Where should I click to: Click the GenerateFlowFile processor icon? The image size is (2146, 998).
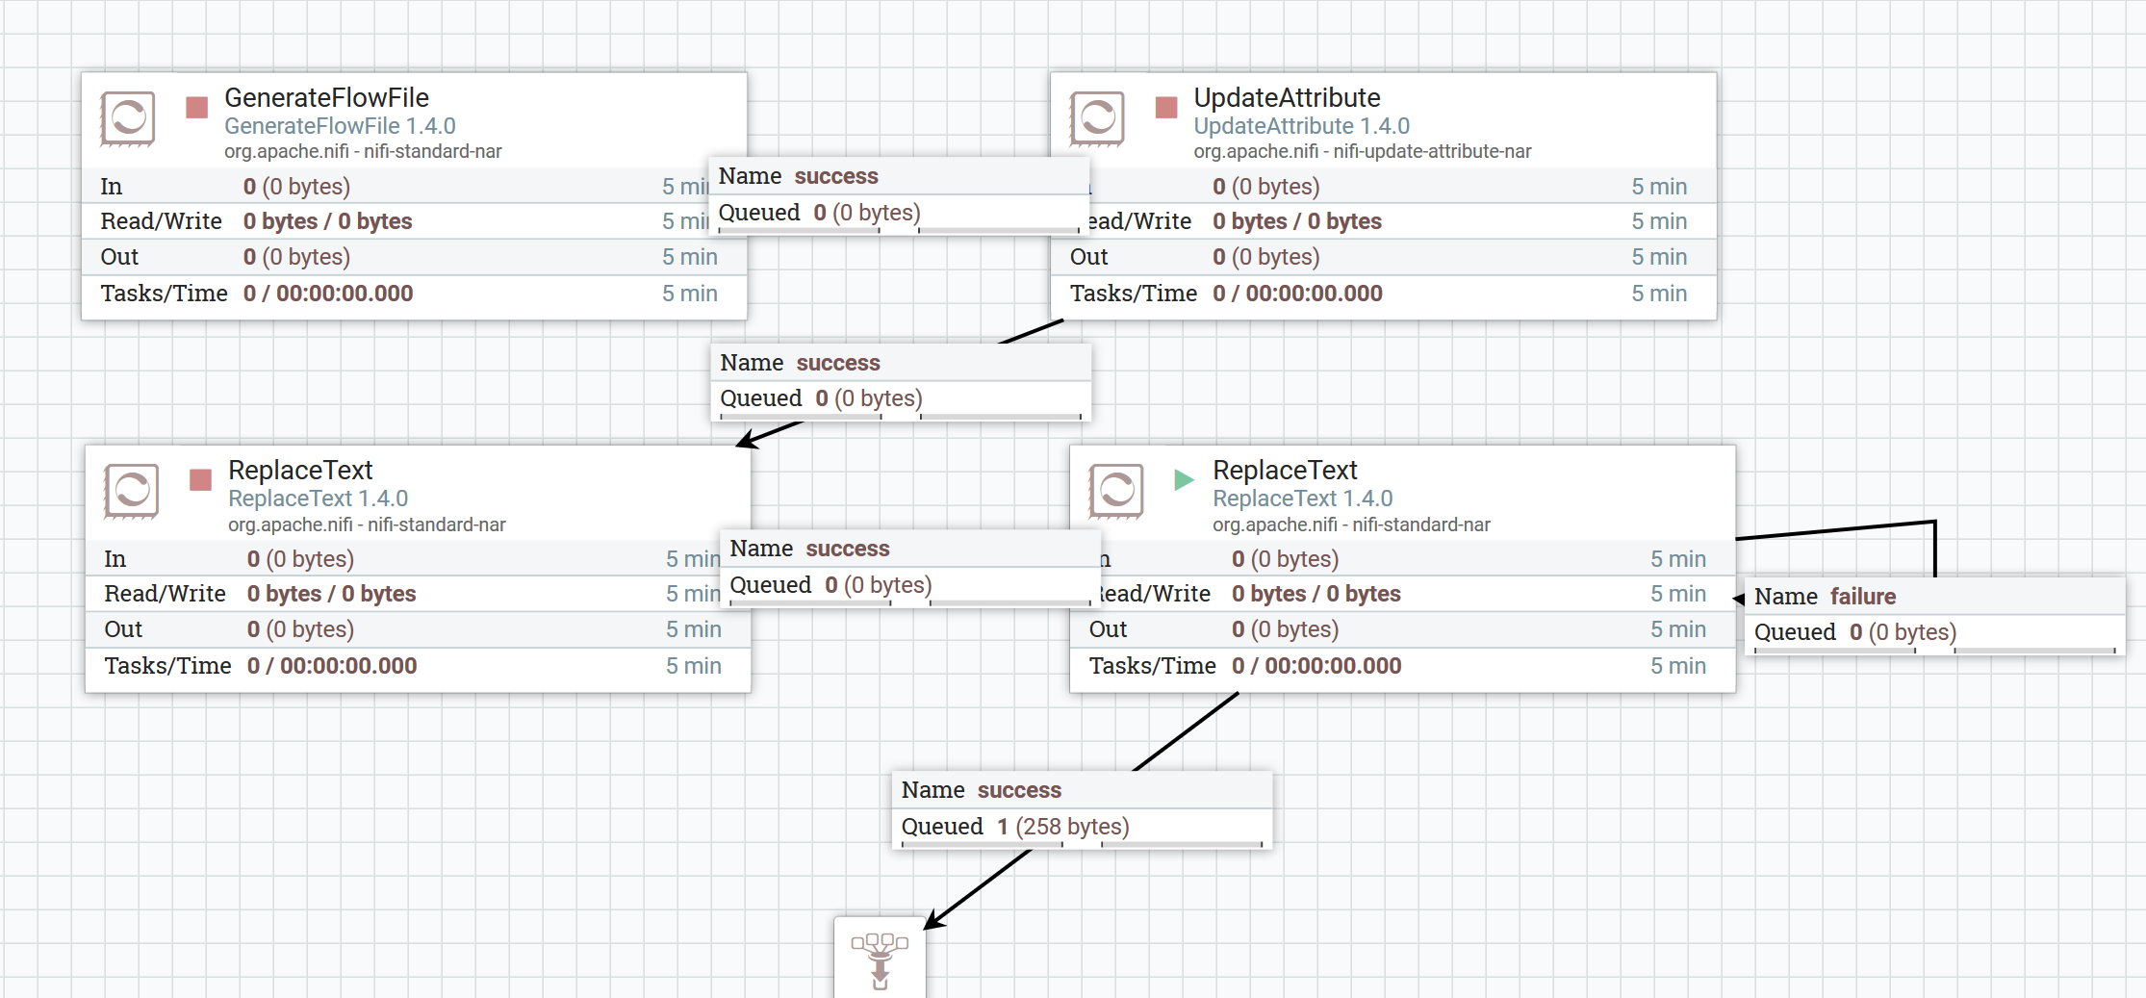(x=128, y=118)
